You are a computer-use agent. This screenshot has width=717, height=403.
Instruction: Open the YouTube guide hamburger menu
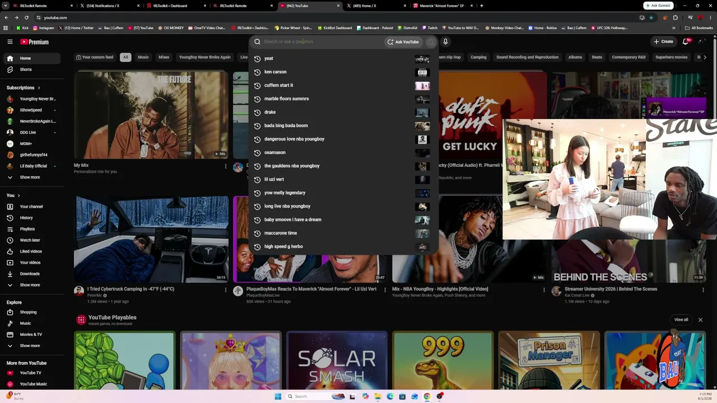pyautogui.click(x=10, y=41)
